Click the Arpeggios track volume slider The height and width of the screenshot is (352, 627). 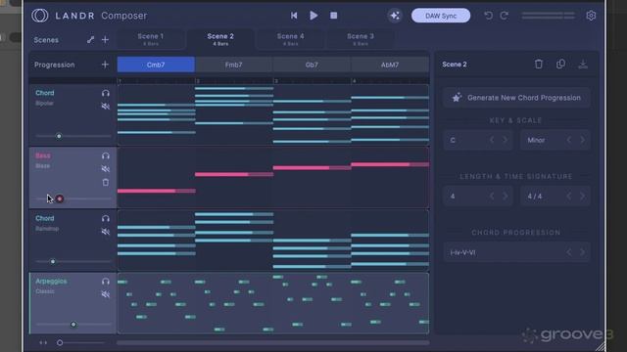coord(73,325)
